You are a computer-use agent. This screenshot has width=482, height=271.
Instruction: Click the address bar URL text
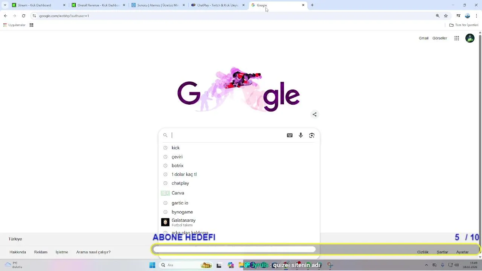pyautogui.click(x=64, y=16)
